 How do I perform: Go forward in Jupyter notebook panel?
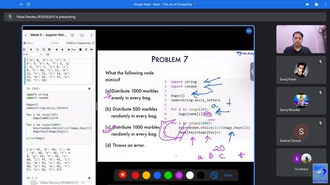(91, 35)
